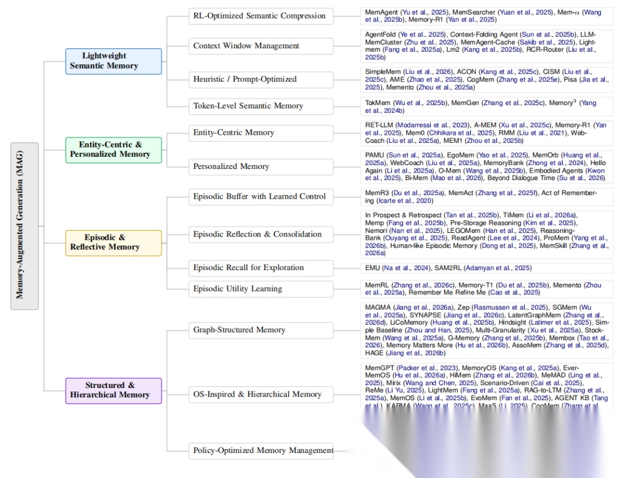This screenshot has height=478, width=627.
Task: Open the Yu et al., 2025 citation for MemAgent
Action: tap(425, 12)
